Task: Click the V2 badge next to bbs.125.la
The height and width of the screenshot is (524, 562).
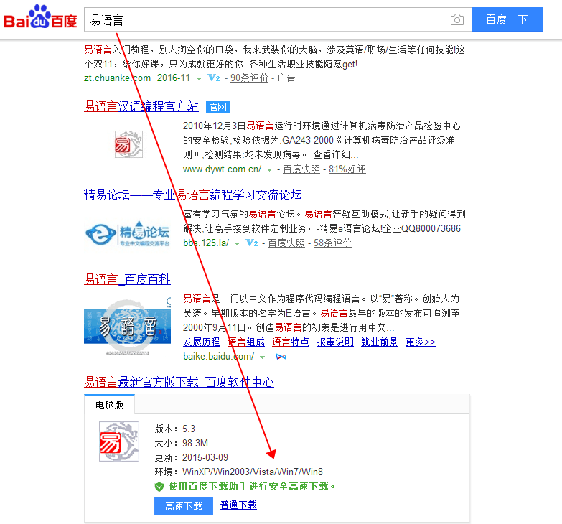Action: coord(252,243)
